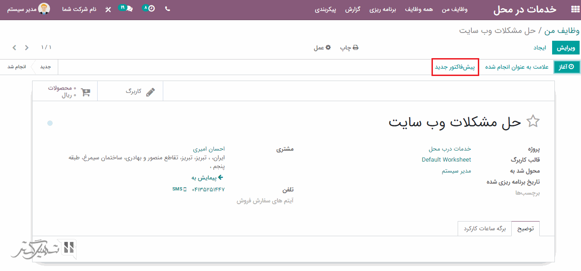Image resolution: width=581 pixels, height=271 pixels.
Task: Go to the previous record arrow
Action: click(x=27, y=48)
